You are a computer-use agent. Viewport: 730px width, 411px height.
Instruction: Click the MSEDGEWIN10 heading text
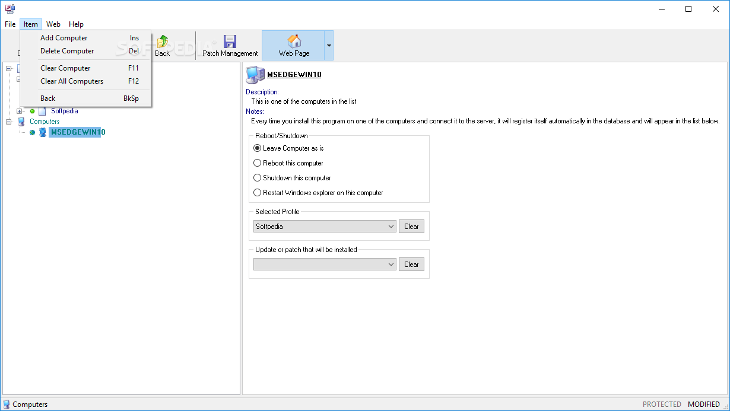[x=294, y=75]
